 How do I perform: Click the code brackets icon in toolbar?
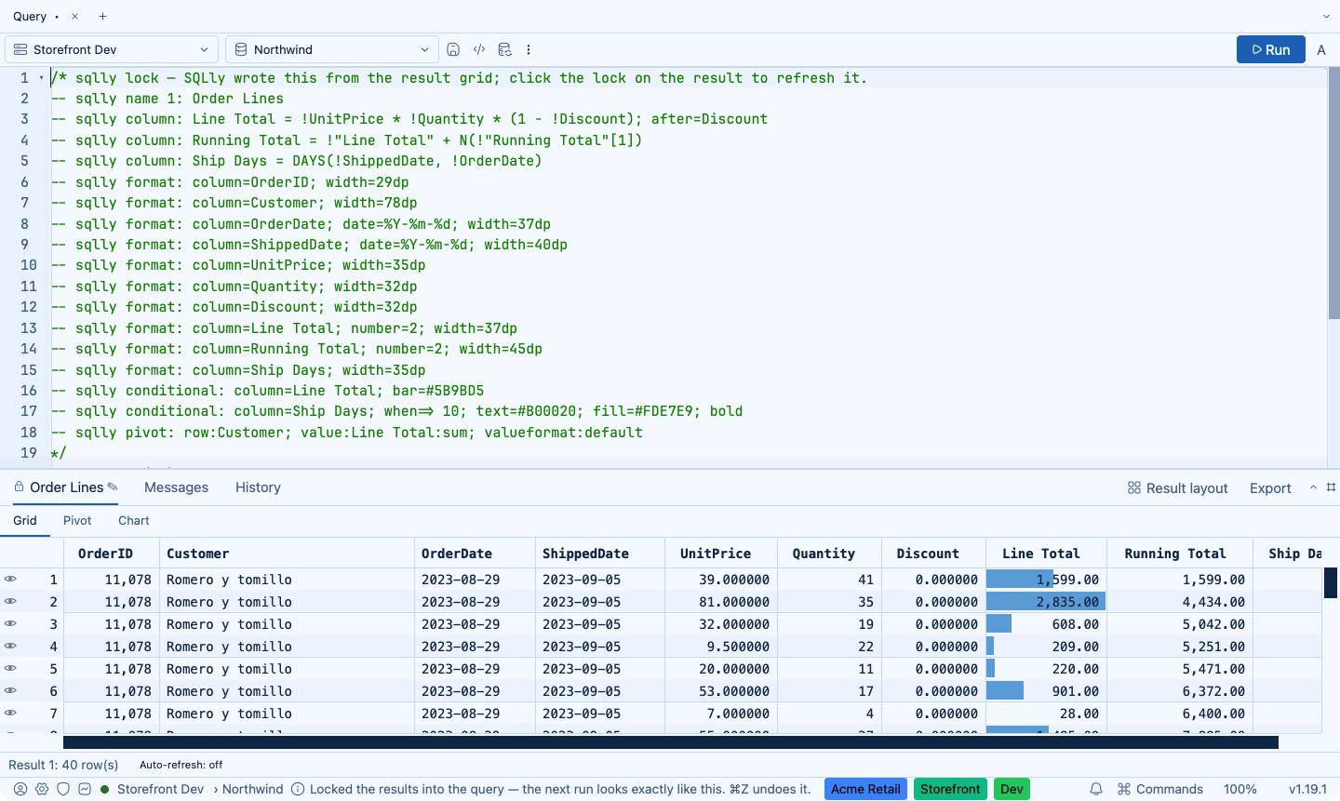coord(479,49)
